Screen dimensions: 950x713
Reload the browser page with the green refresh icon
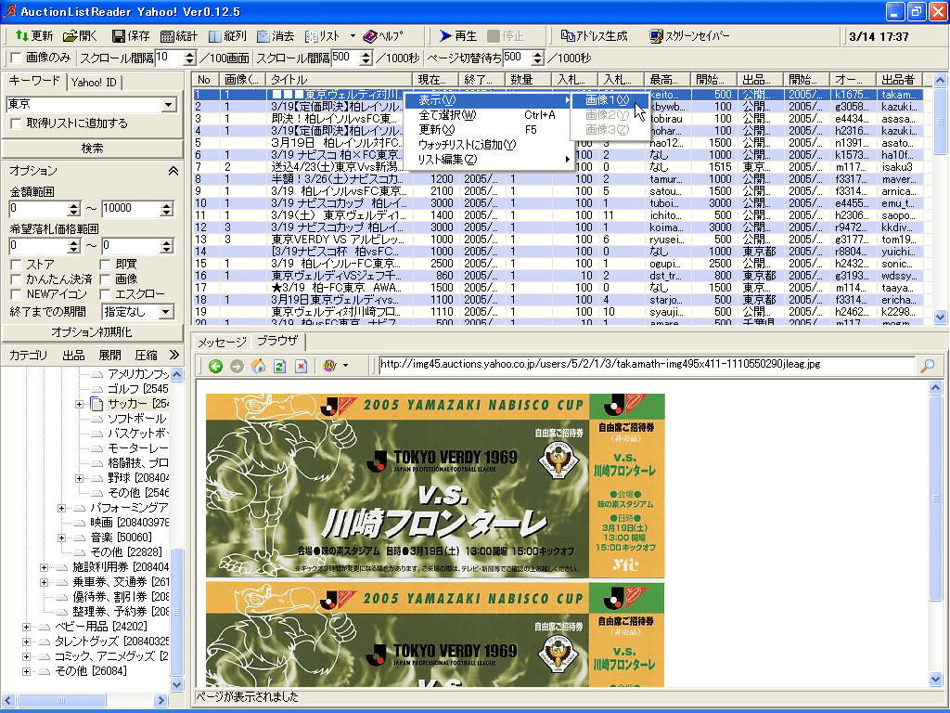pos(279,366)
